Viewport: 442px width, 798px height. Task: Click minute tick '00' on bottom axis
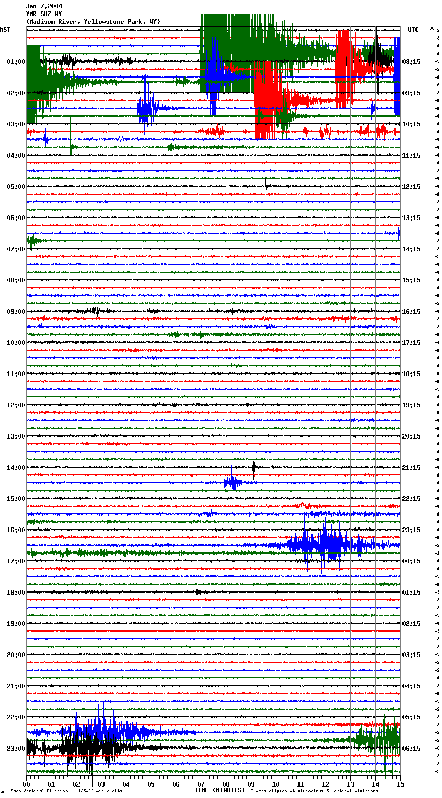(26, 783)
